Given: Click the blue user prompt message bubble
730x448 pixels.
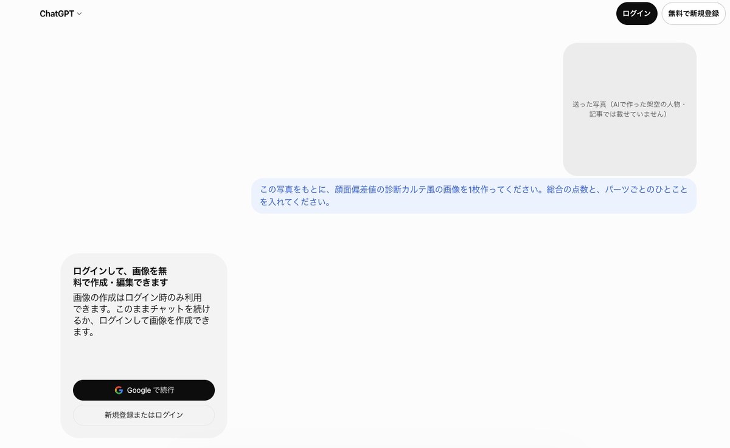Looking at the screenshot, I should [474, 196].
